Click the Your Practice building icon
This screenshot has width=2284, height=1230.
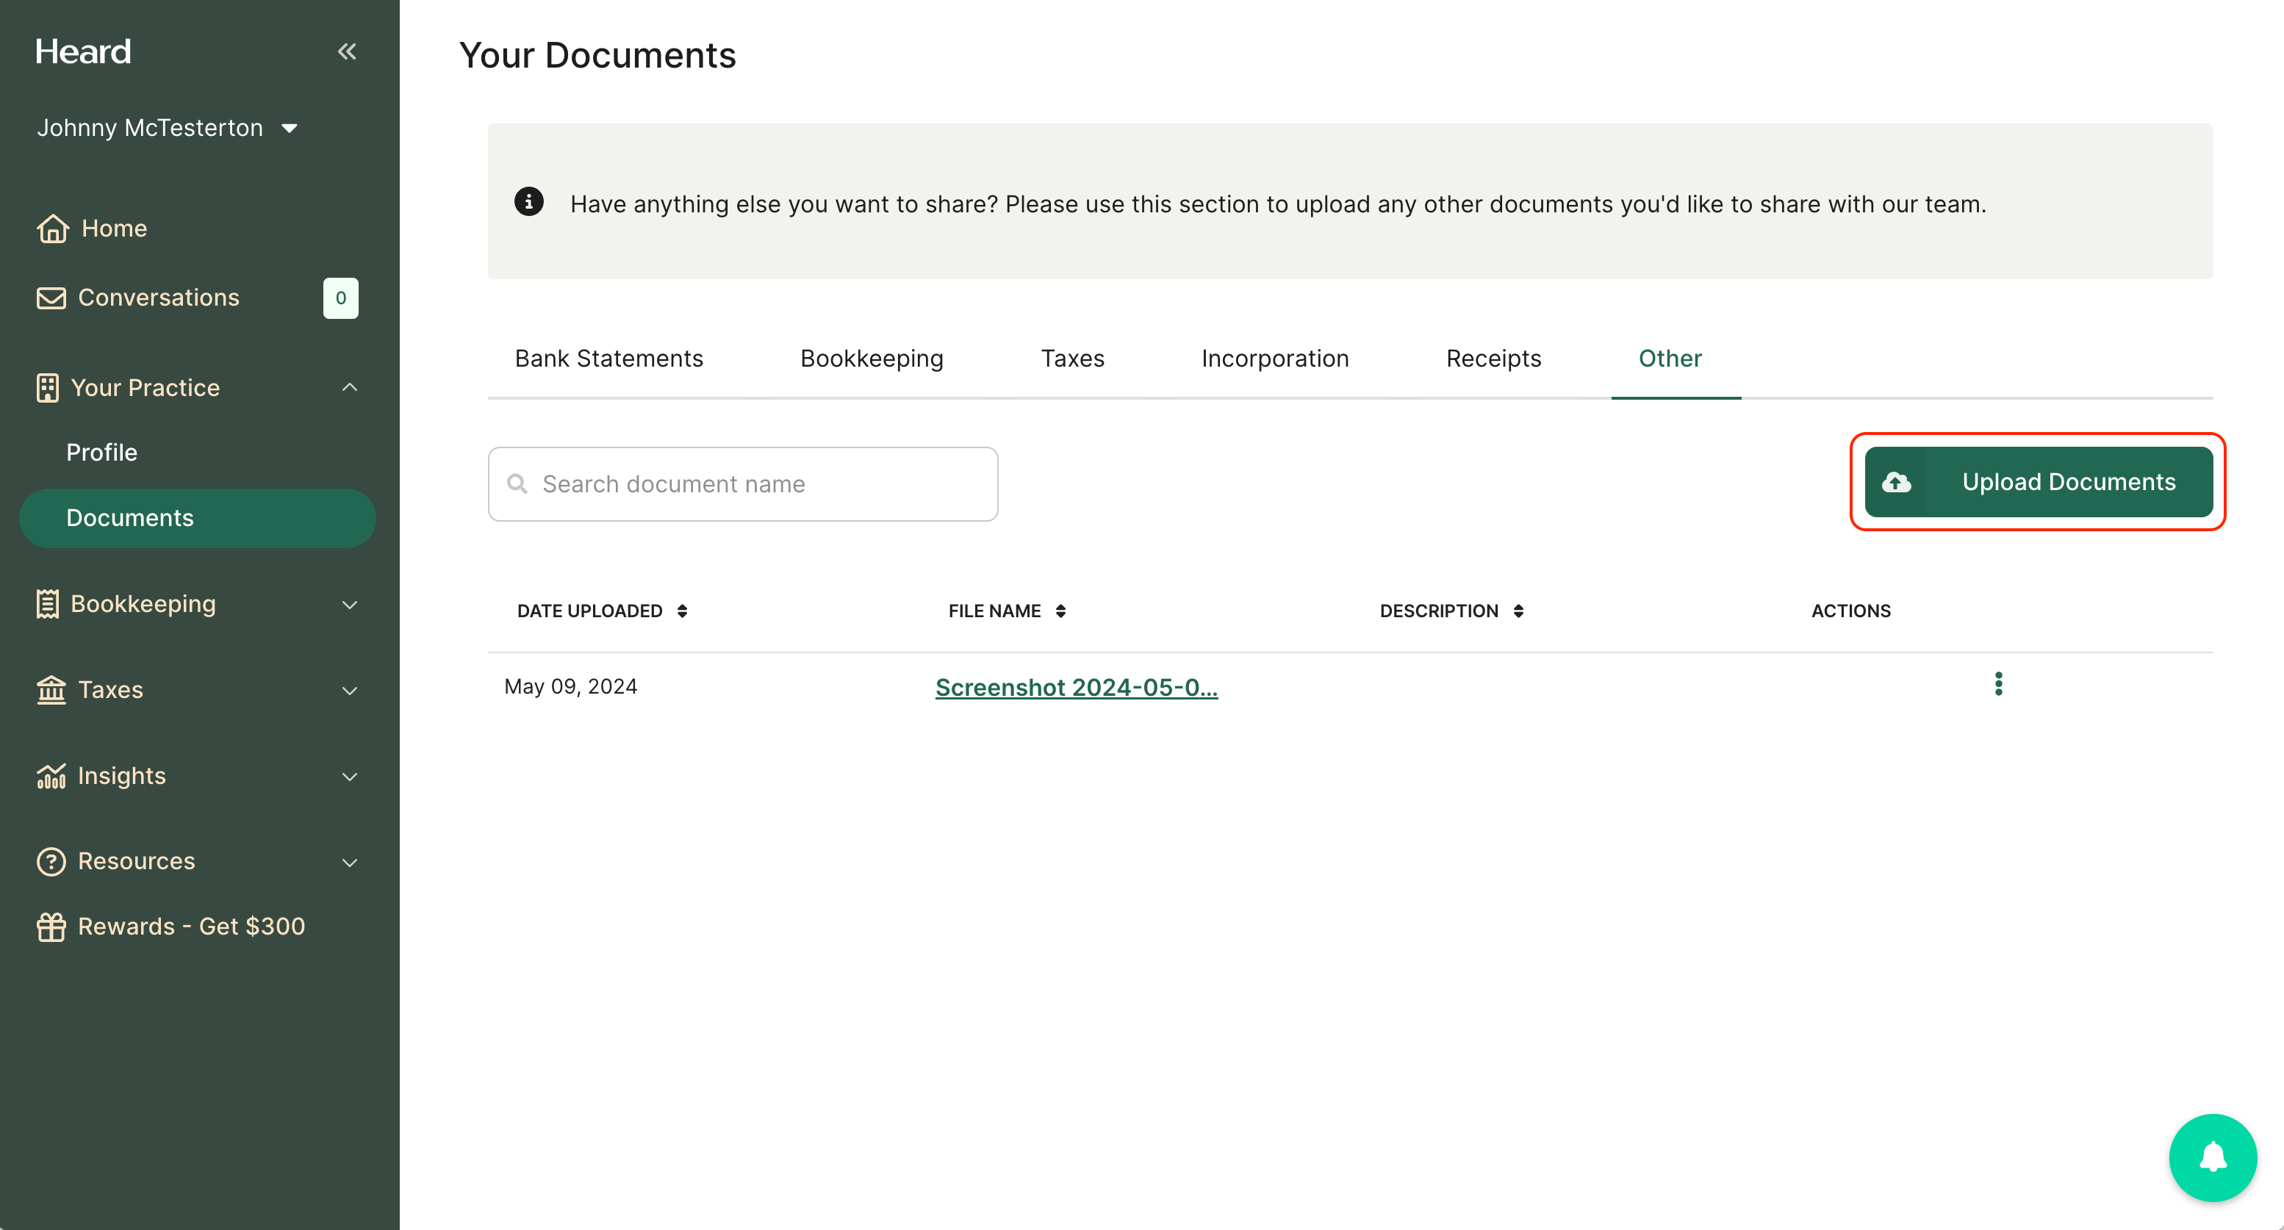click(49, 387)
